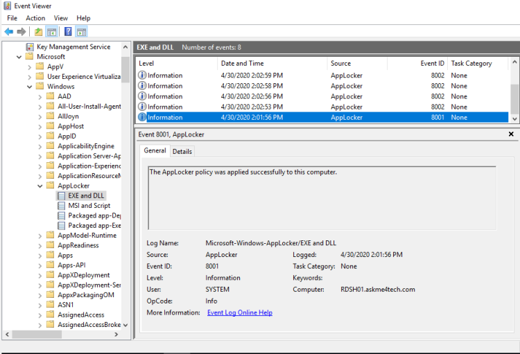Open the Event Log Online Help link
Screen dimensions: 520x354
pyautogui.click(x=239, y=312)
